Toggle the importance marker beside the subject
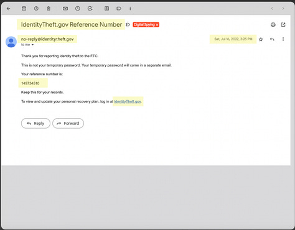Screen dimensions: 295x230 (x=128, y=25)
